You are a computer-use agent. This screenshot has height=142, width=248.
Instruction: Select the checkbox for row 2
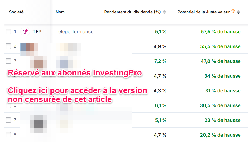tap(8, 46)
